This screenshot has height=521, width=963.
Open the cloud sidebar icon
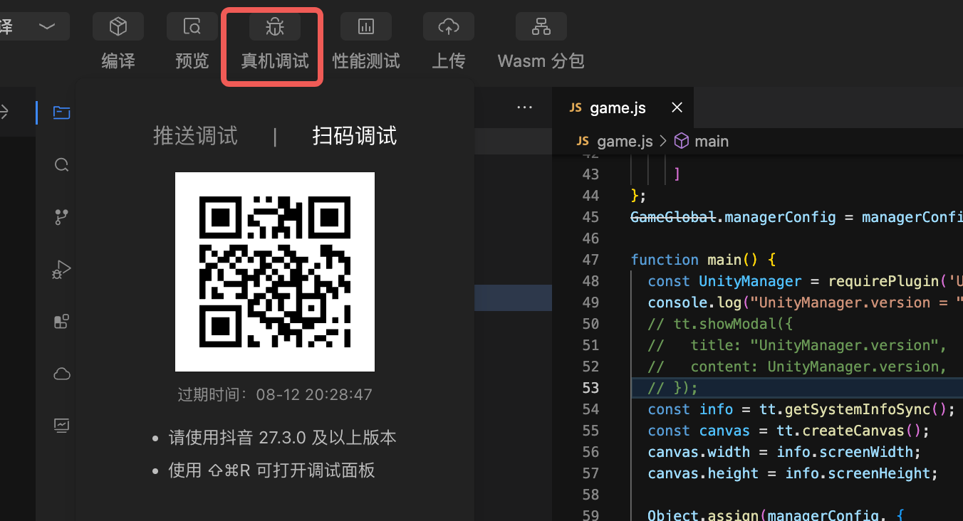pyautogui.click(x=62, y=374)
